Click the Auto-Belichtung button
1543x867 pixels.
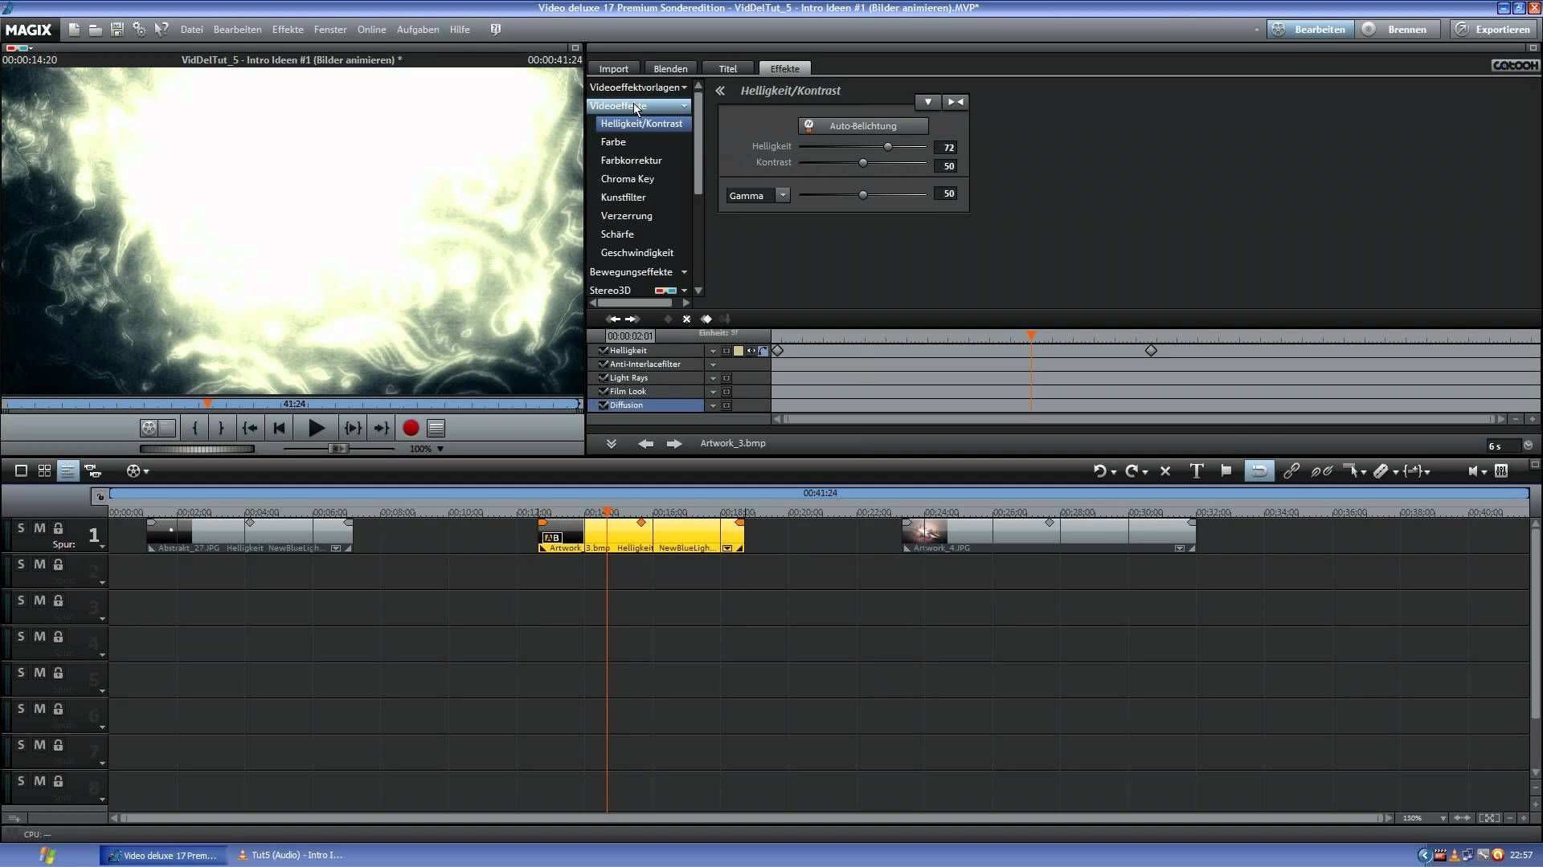pyautogui.click(x=862, y=126)
